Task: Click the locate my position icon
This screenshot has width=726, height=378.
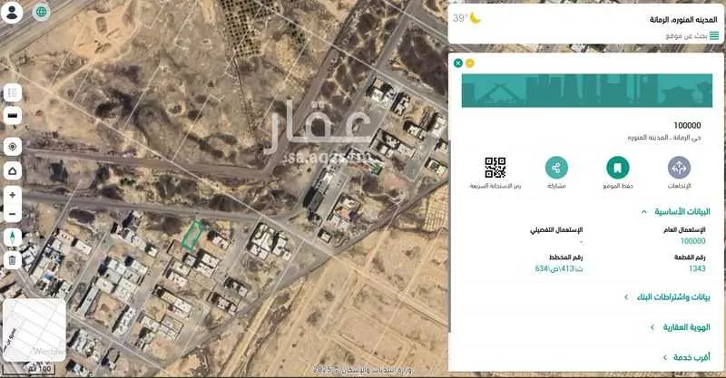Action: click(x=13, y=147)
